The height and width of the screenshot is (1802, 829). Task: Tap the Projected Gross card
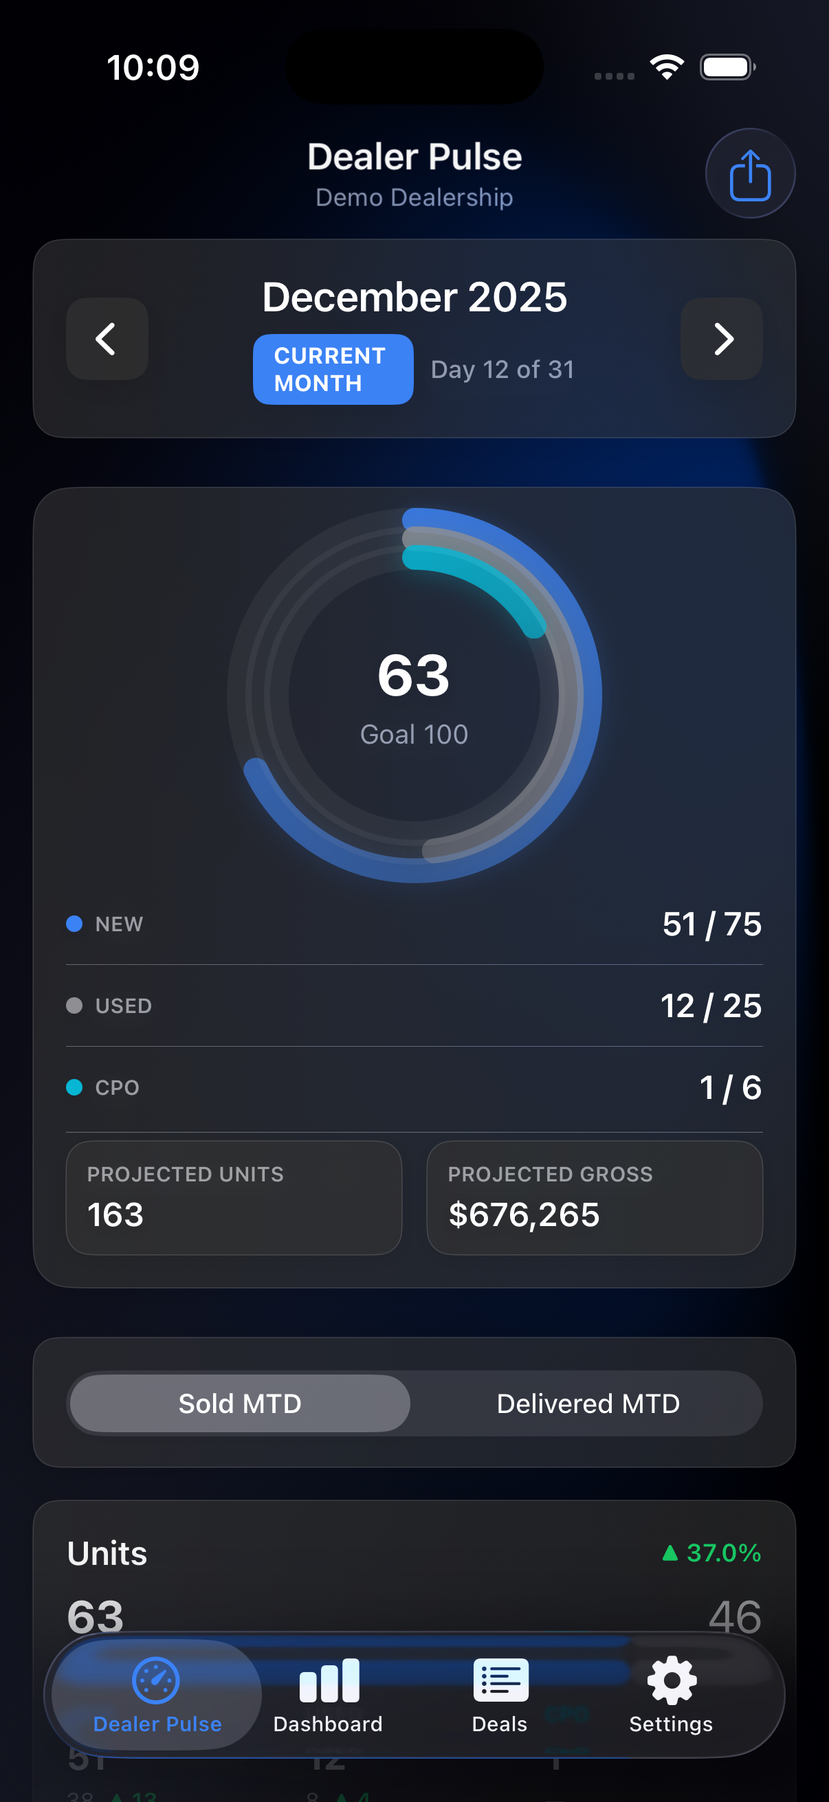coord(594,1197)
